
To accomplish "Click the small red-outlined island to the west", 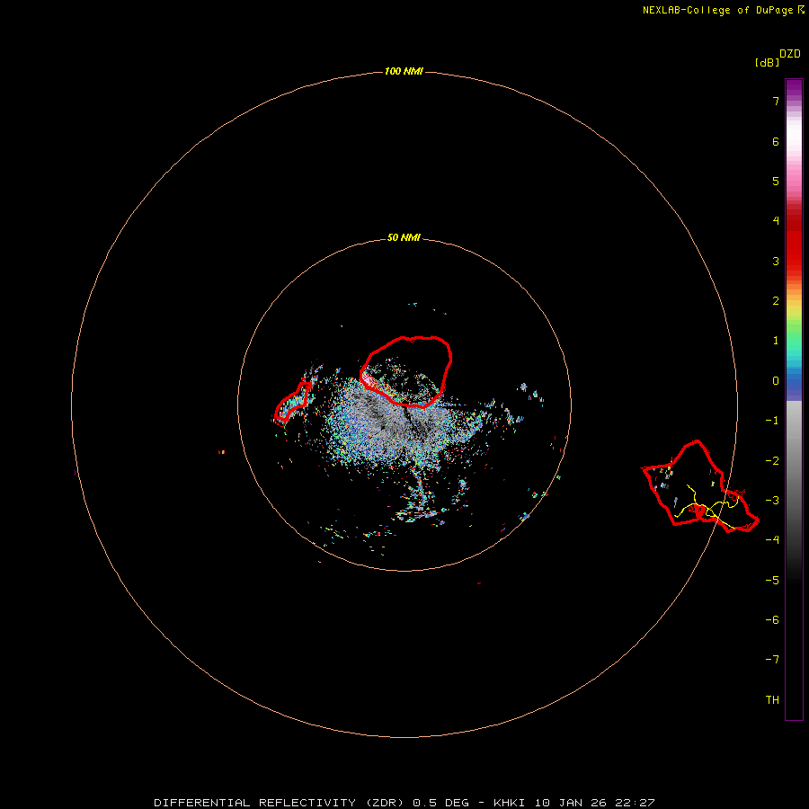I will click(293, 402).
